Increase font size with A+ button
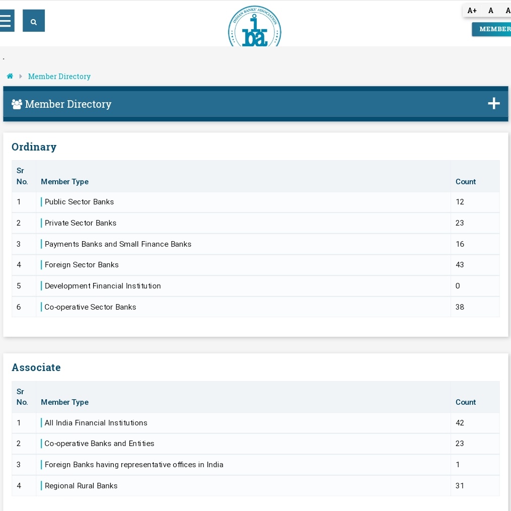This screenshot has width=511, height=511. 472,11
